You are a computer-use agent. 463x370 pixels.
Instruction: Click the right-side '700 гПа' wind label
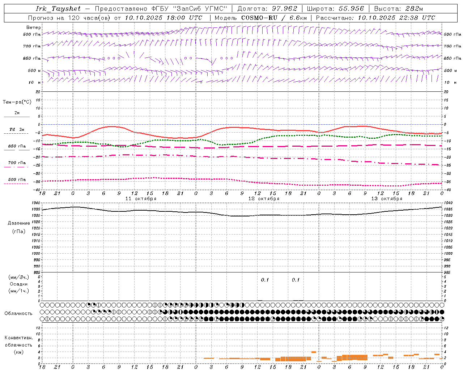pos(453,46)
